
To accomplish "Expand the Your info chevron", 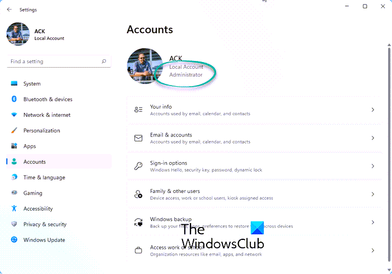I will (x=373, y=110).
